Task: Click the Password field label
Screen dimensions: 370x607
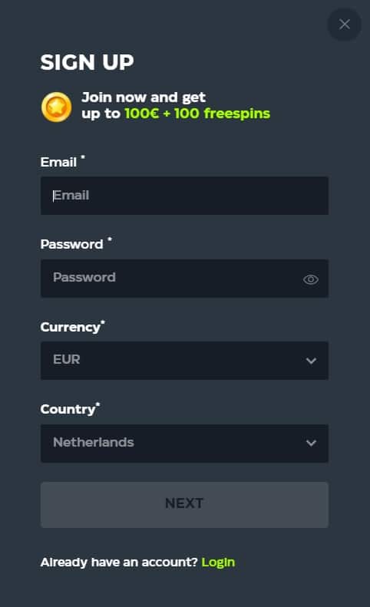Action: (71, 244)
